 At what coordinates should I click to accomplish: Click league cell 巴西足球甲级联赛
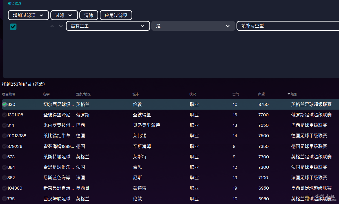309,125
